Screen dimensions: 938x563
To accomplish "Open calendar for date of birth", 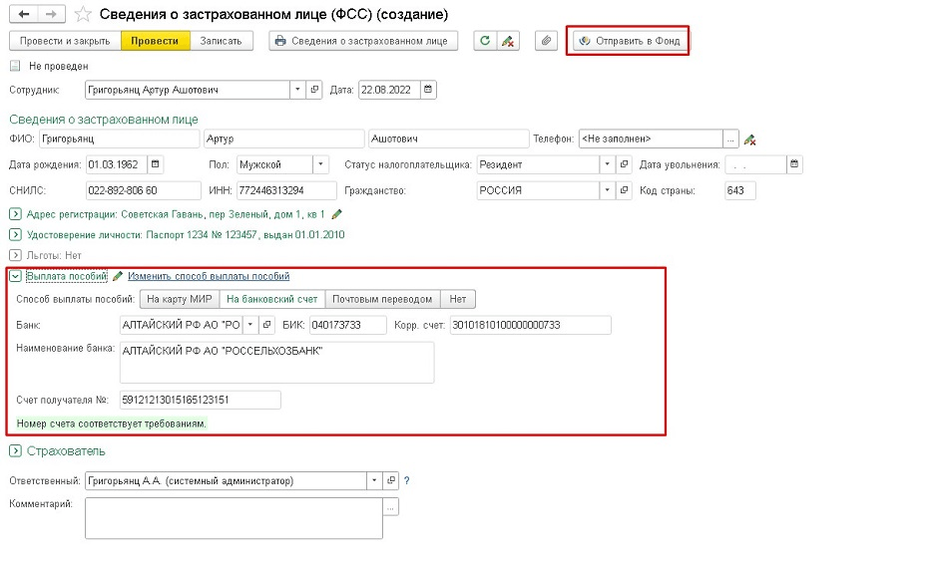I will point(156,164).
